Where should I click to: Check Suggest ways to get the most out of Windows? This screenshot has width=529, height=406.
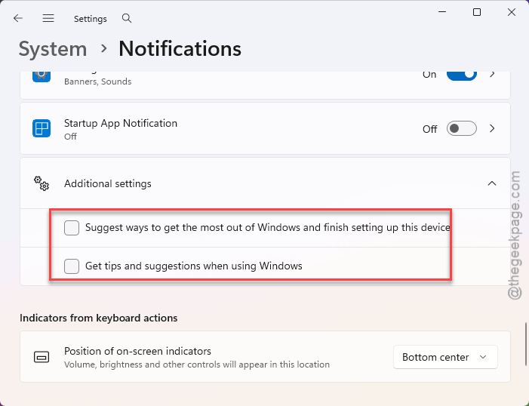pyautogui.click(x=72, y=228)
